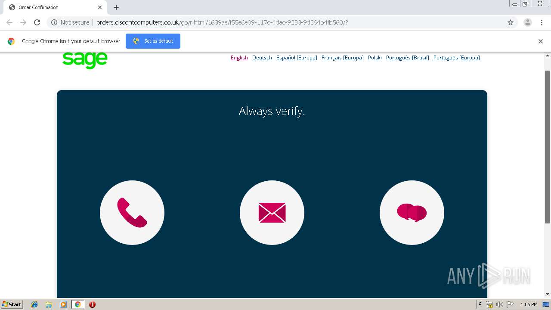Screen dimensions: 551x310
Task: Open Action Center flag icon
Action: coord(510,304)
